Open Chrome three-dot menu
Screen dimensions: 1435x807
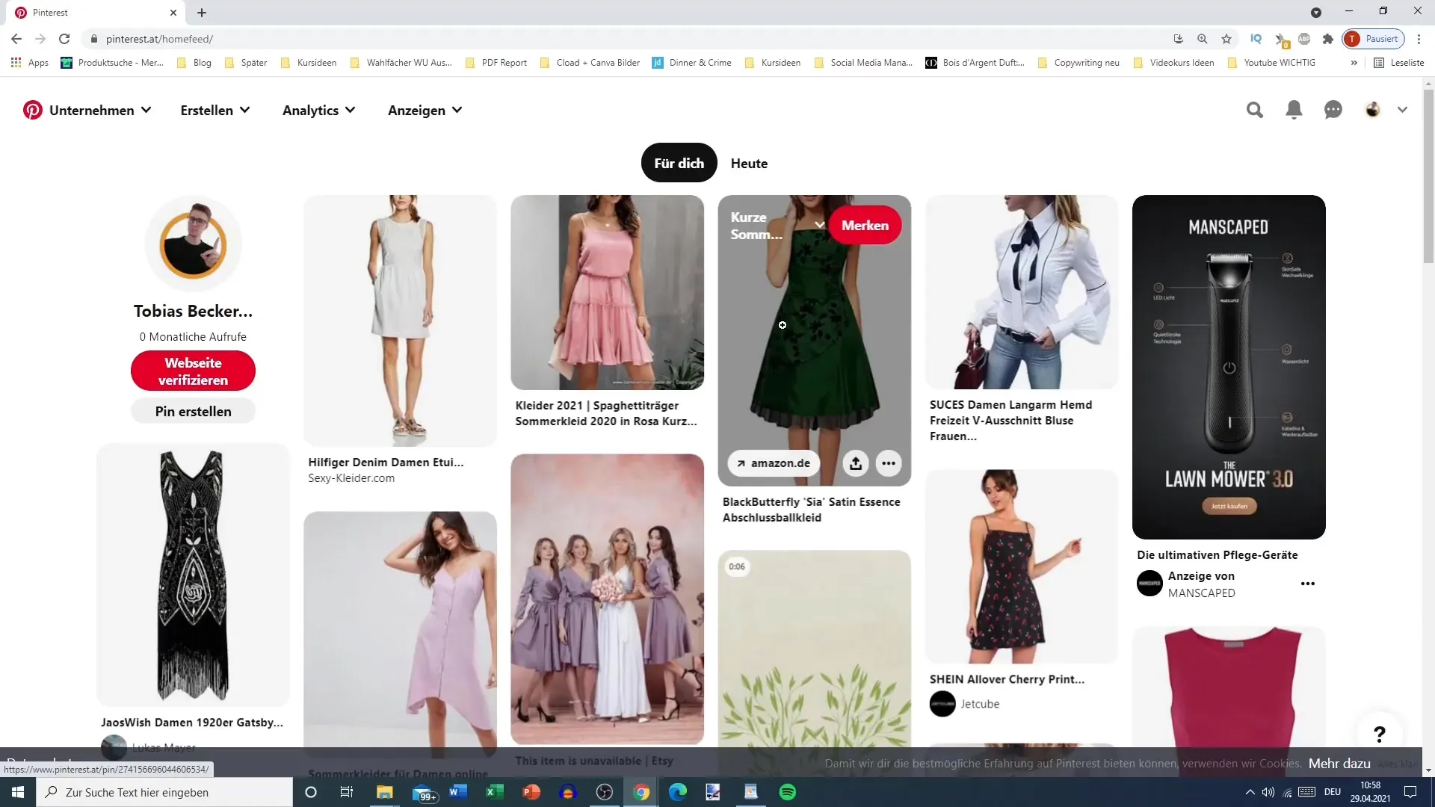coord(1419,39)
